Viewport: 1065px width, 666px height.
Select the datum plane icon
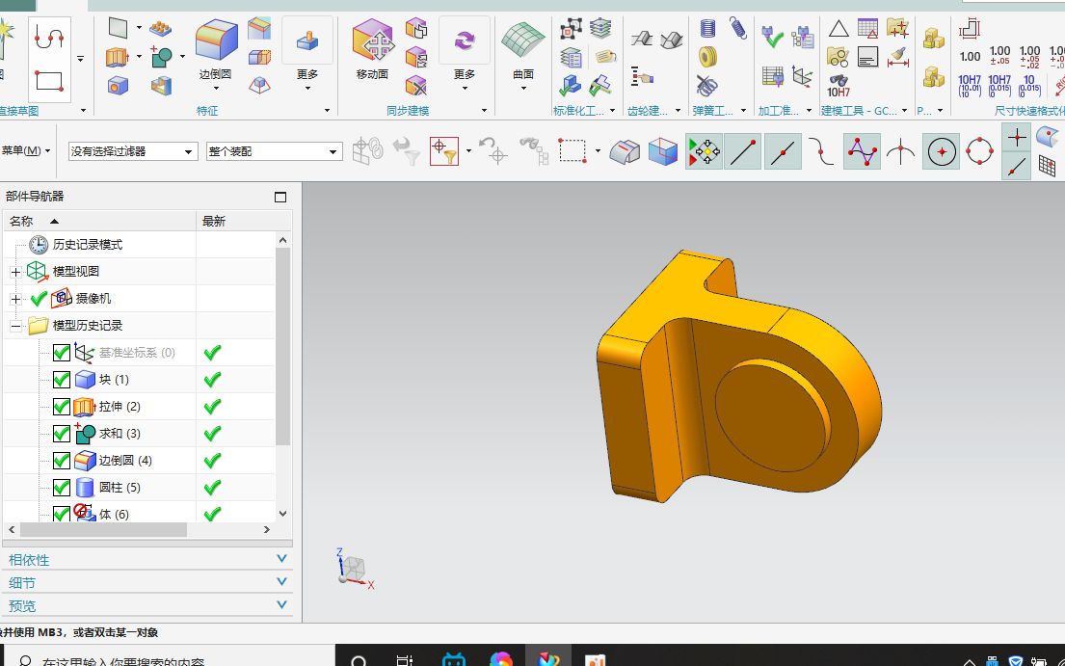coord(118,28)
